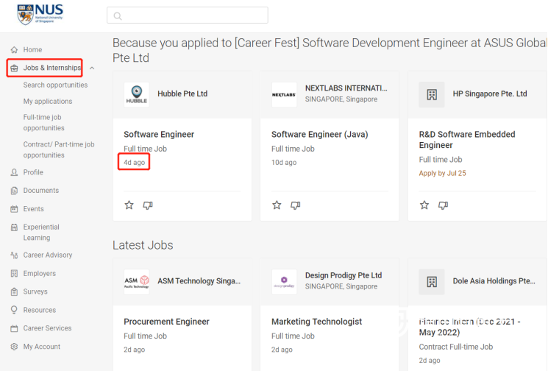Click HP Singapore building placeholder icon
Viewport: 548px width, 371px height.
click(432, 94)
